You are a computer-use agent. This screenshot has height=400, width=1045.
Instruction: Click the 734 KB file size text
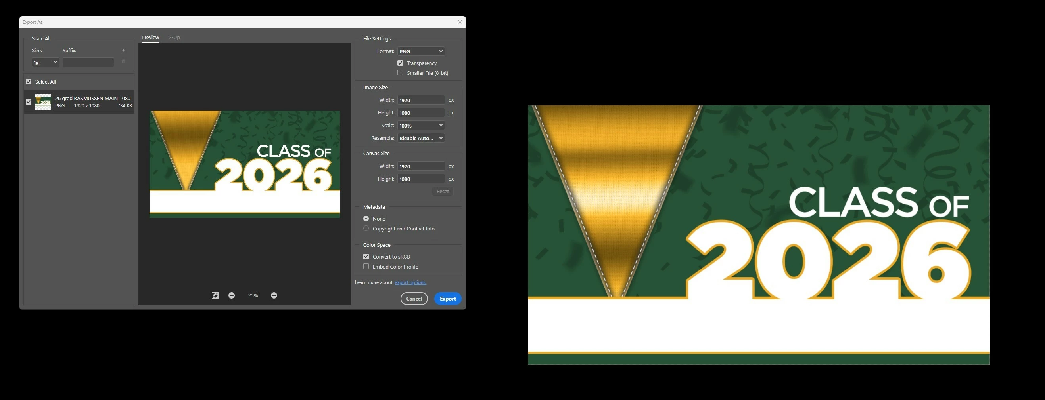[x=125, y=106]
